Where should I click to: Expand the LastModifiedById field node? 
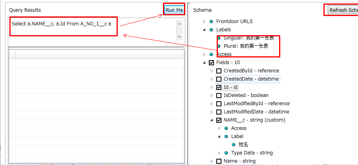pos(212,104)
